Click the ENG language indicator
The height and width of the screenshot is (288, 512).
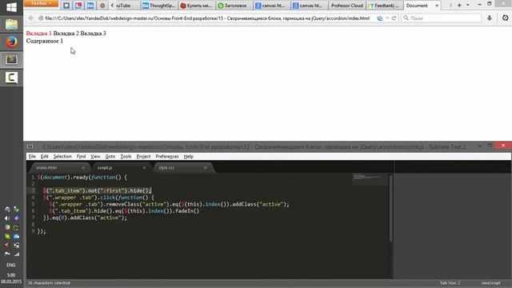click(x=11, y=265)
